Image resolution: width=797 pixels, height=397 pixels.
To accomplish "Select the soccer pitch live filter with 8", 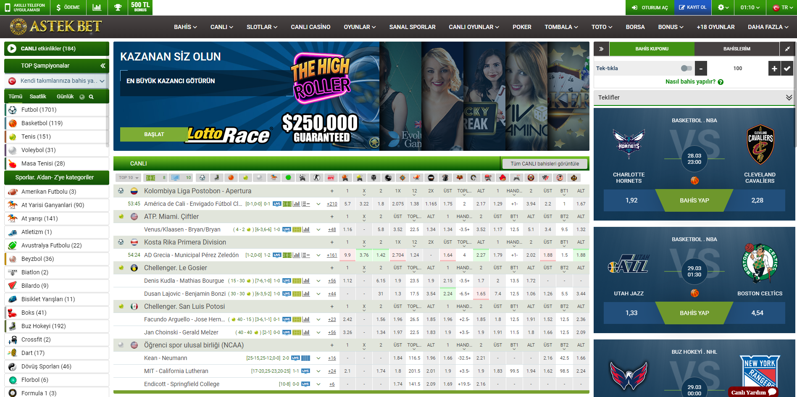I will pyautogui.click(x=155, y=178).
